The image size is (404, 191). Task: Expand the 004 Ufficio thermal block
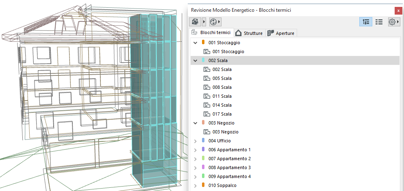[x=195, y=141]
